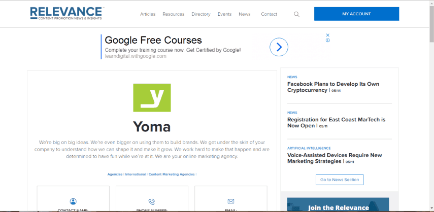Click the contact name person icon
The width and height of the screenshot is (434, 212).
(x=73, y=201)
